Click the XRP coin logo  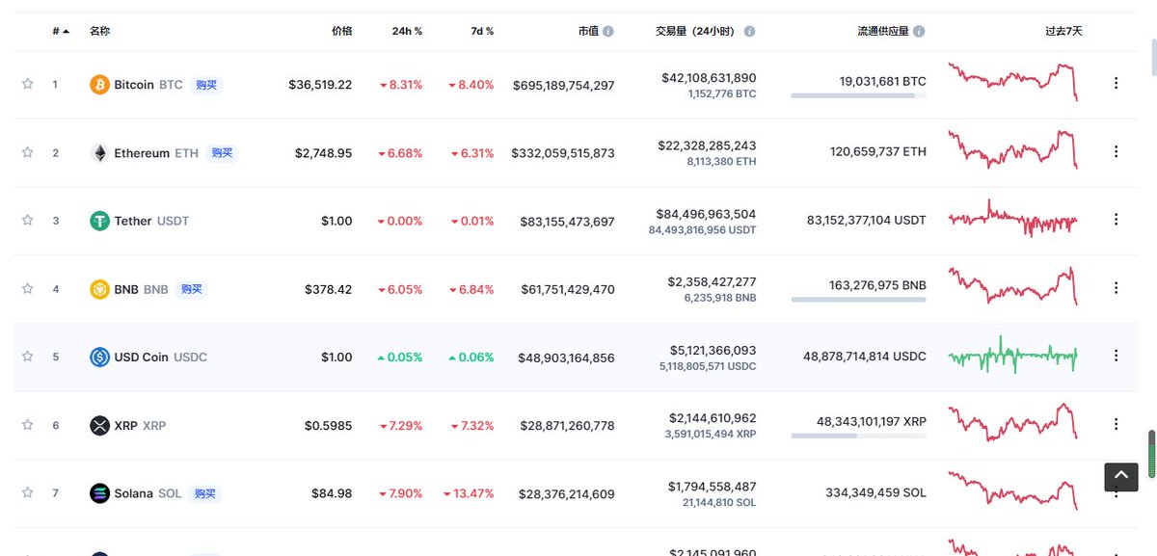click(x=99, y=425)
